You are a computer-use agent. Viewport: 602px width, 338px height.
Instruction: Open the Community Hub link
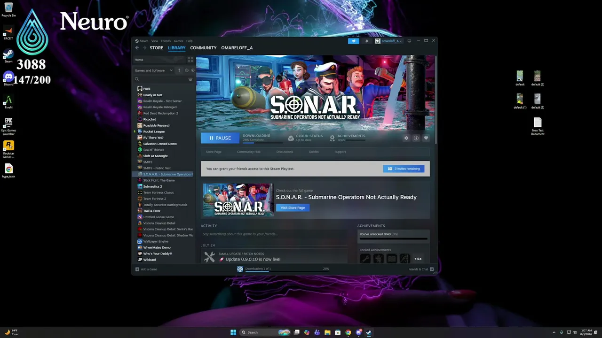pos(249,152)
